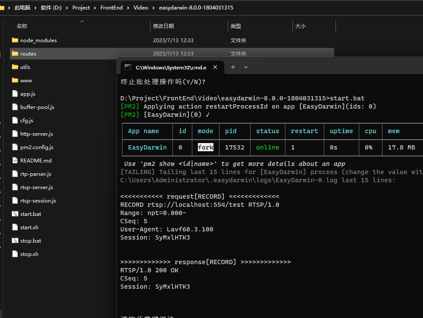
Task: Click the cfg.js file icon
Action: 15,120
